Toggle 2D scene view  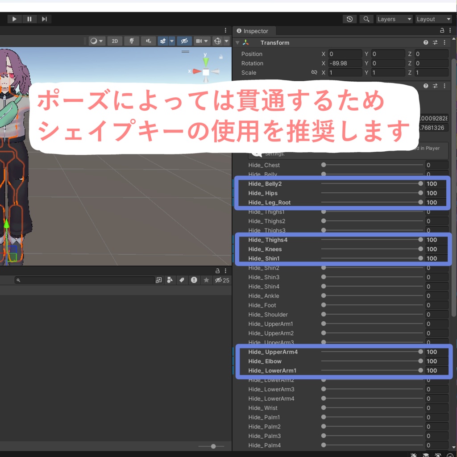[x=115, y=41]
